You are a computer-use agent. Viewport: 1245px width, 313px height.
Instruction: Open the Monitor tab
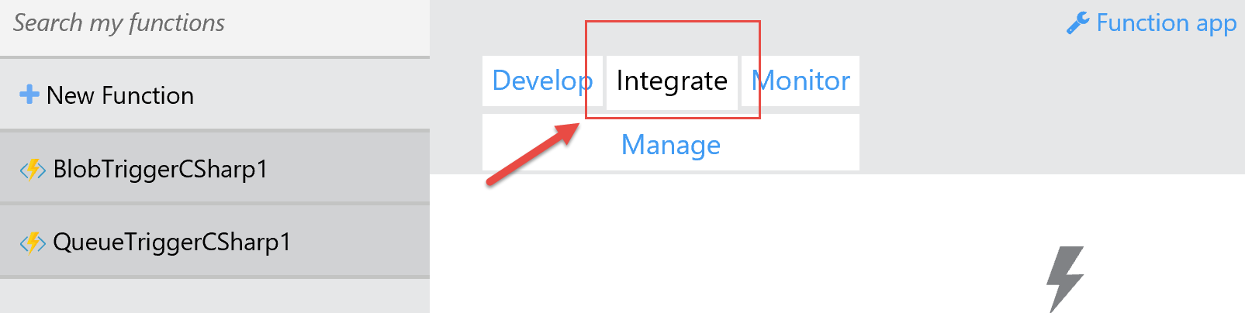[801, 81]
